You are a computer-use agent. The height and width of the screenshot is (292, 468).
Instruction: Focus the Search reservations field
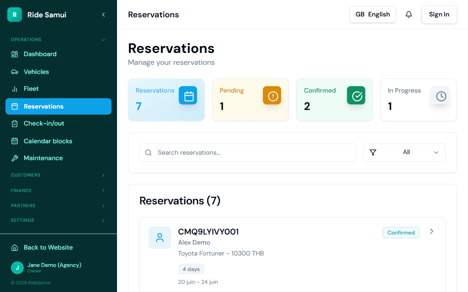click(x=247, y=152)
